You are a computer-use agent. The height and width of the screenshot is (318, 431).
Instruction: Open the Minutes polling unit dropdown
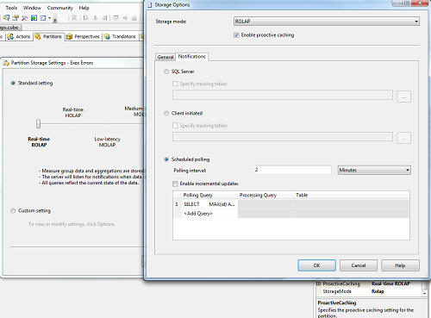(374, 170)
